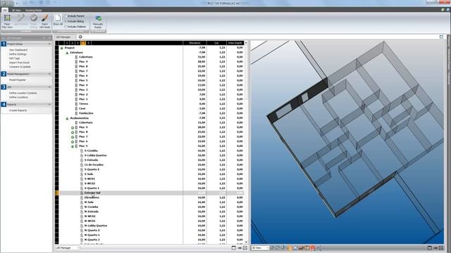Select tree level 2 button in header
This screenshot has width=451, height=253.
click(x=72, y=43)
